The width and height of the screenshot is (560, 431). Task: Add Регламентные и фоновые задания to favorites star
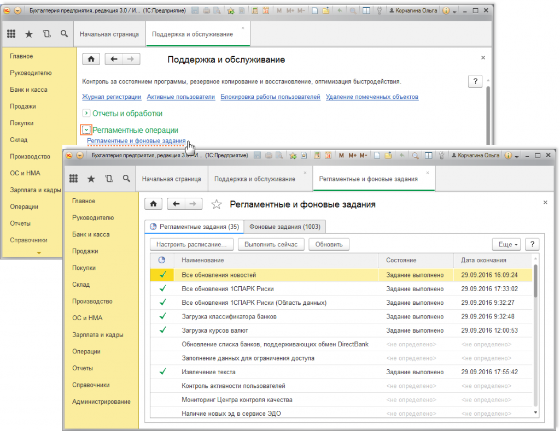coord(217,204)
